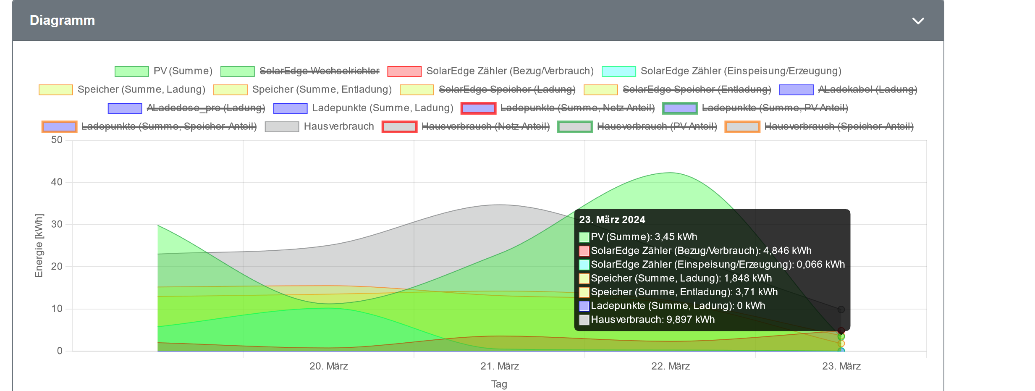Click the 30 y-axis tick label
The image size is (1035, 391).
click(x=57, y=224)
